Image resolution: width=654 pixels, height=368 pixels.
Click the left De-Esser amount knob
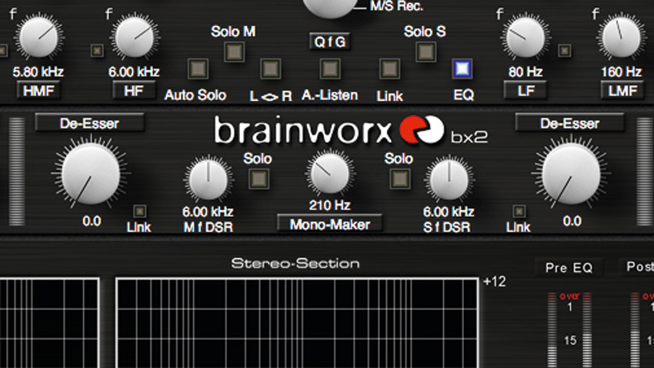[x=91, y=175]
